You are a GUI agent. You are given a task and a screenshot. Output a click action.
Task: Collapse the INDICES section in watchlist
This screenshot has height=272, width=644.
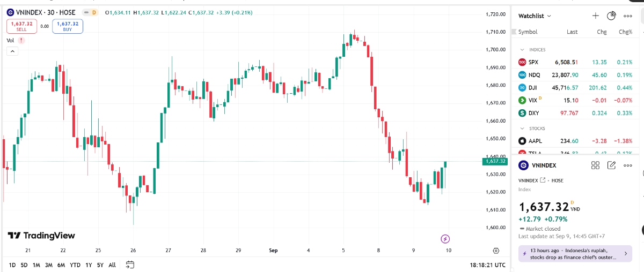[521, 49]
